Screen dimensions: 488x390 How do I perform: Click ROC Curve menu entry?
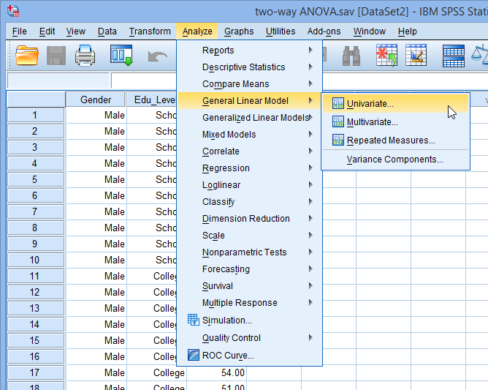pos(228,356)
